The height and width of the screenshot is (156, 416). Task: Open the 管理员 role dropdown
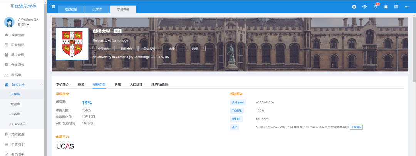pyautogui.click(x=24, y=25)
